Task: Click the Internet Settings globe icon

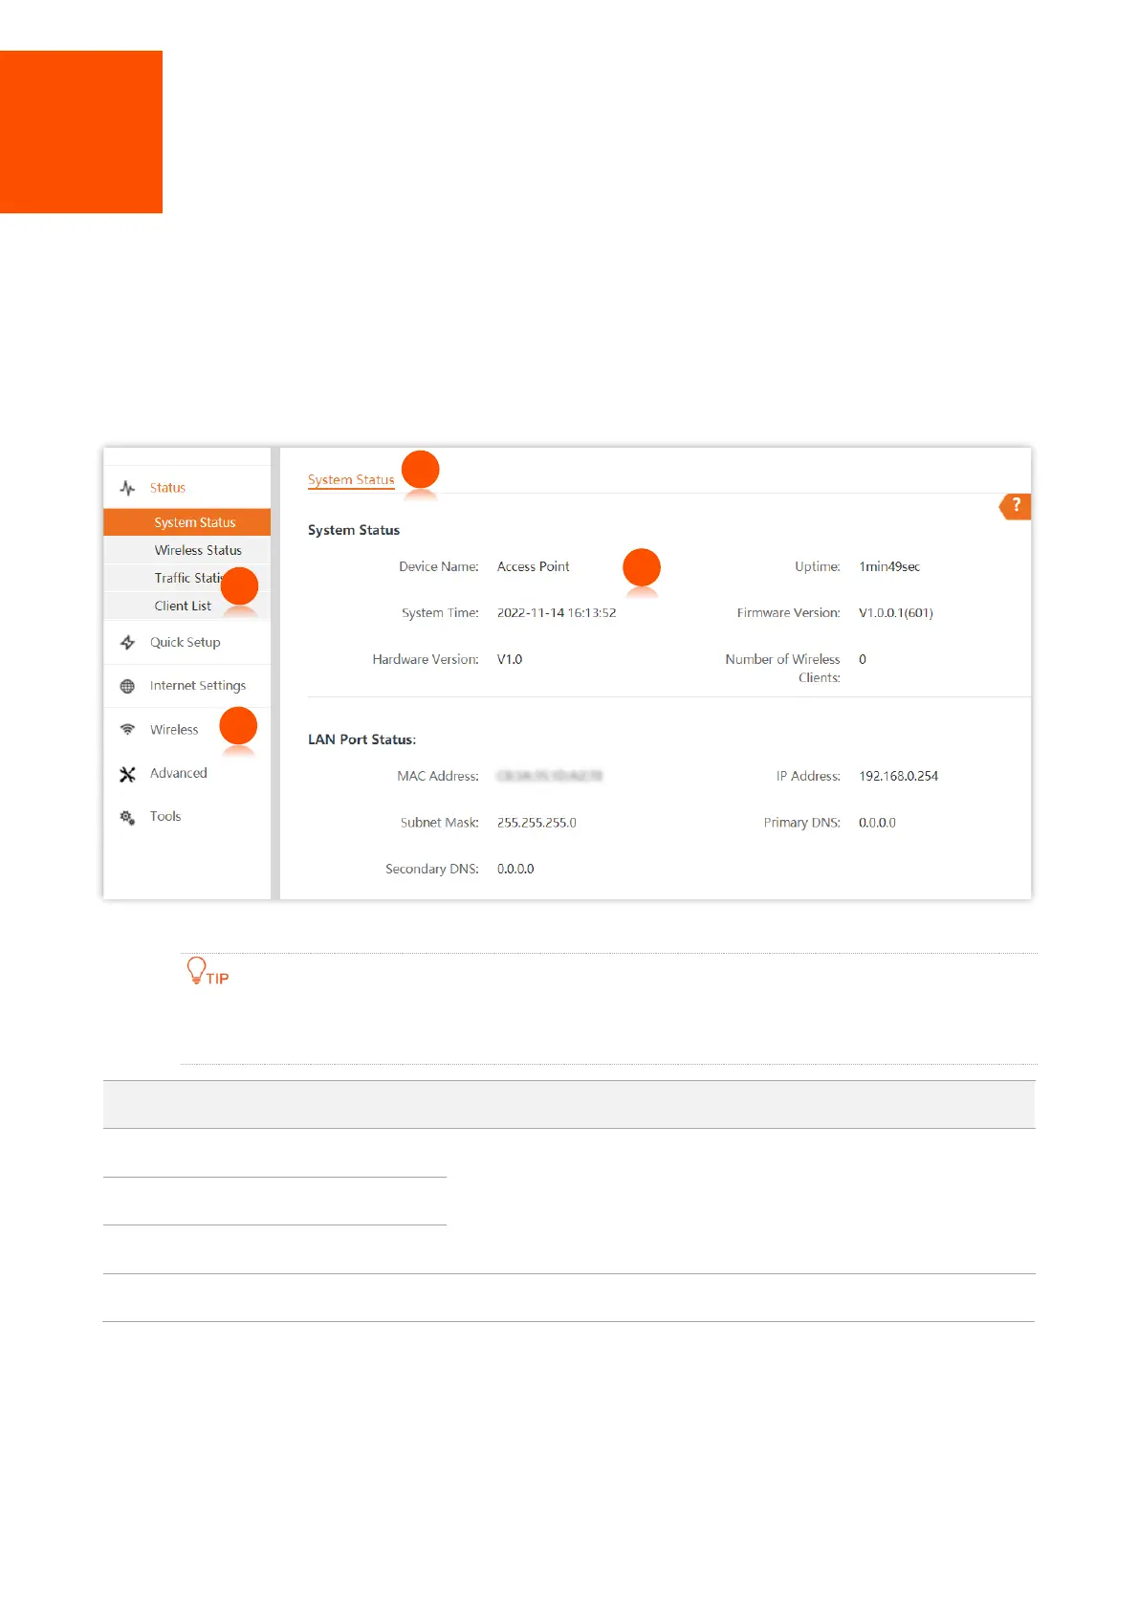Action: (127, 686)
